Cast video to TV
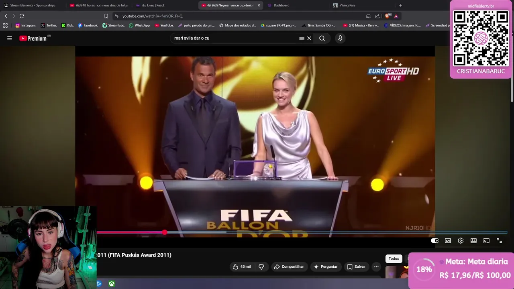This screenshot has width=514, height=289. (x=486, y=240)
